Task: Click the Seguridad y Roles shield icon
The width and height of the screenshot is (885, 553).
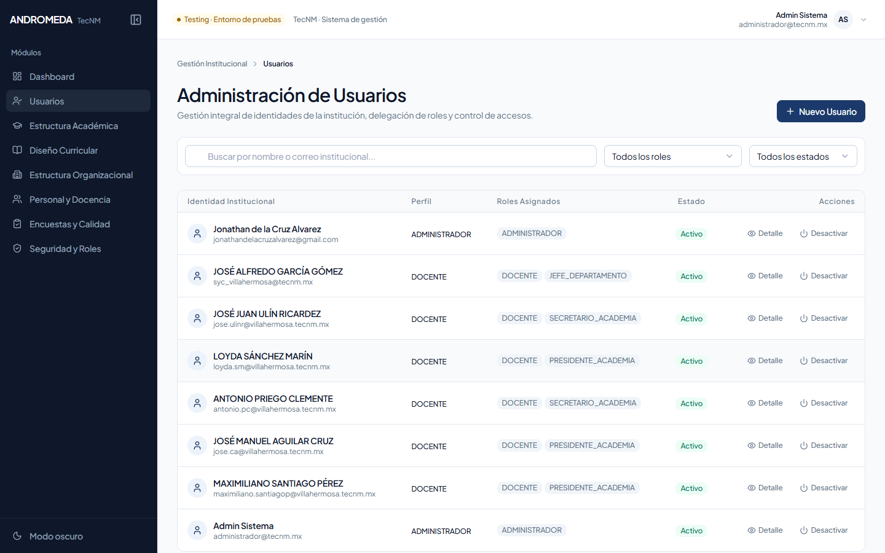Action: point(17,249)
